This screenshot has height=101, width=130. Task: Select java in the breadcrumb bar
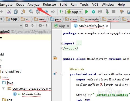point(56,19)
